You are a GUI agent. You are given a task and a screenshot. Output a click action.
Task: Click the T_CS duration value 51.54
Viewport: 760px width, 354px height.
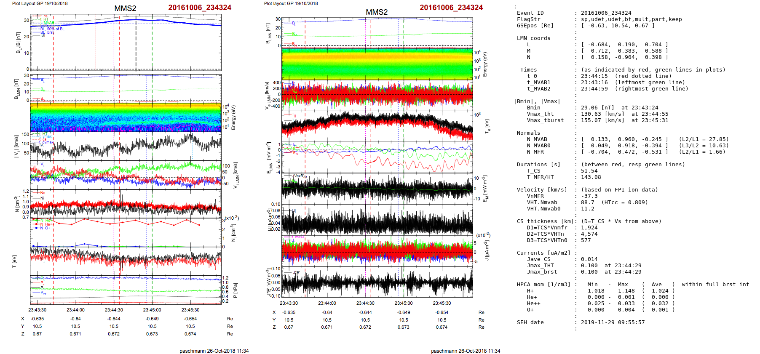pos(589,171)
